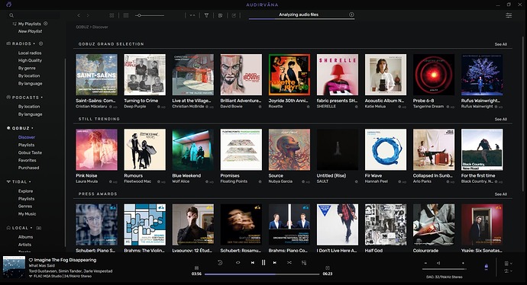This screenshot has height=285, width=527.
Task: Open settings sliders icon at top right
Action: (509, 15)
